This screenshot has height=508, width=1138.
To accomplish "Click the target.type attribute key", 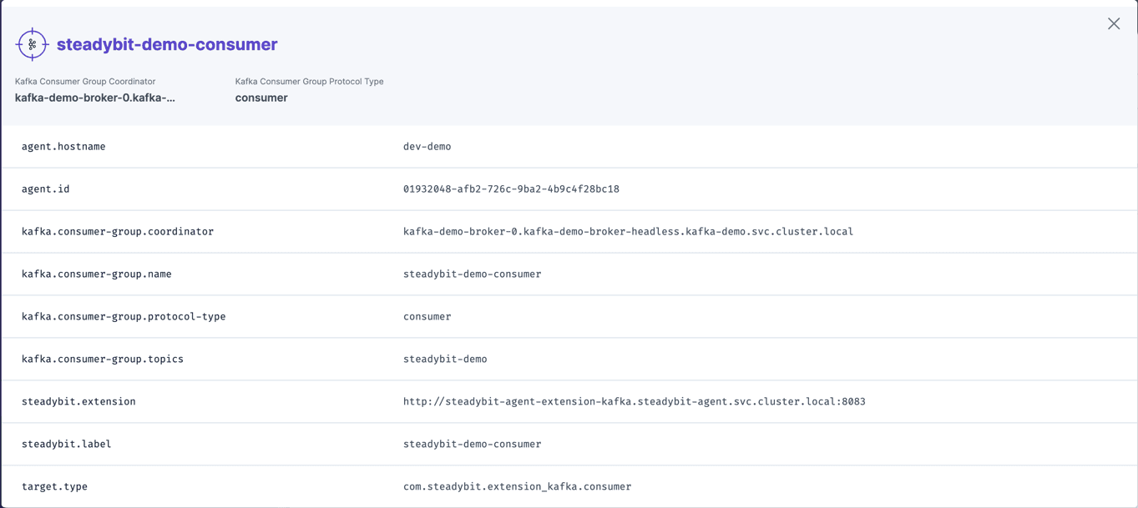I will tap(55, 486).
